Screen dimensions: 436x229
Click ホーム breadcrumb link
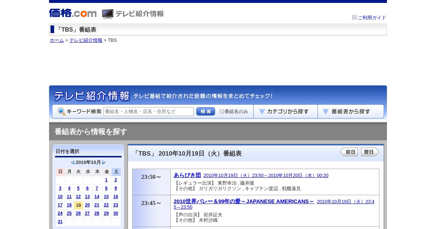click(57, 40)
